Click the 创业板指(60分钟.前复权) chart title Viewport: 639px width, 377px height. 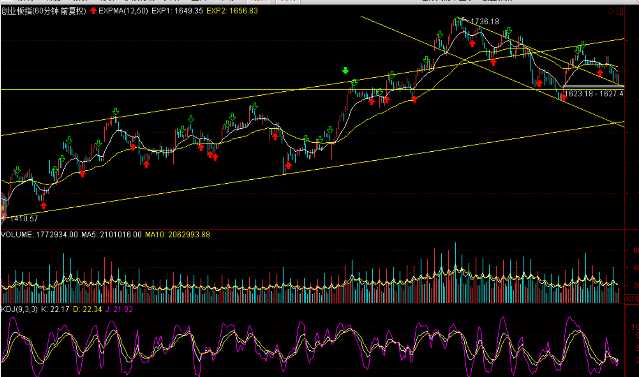pyautogui.click(x=43, y=11)
